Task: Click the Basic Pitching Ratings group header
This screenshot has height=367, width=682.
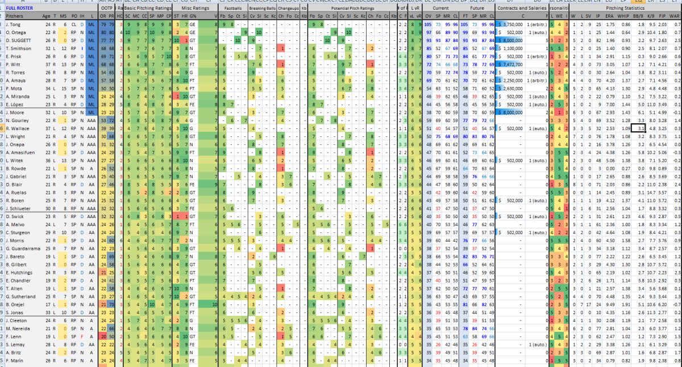Action: [x=146, y=9]
